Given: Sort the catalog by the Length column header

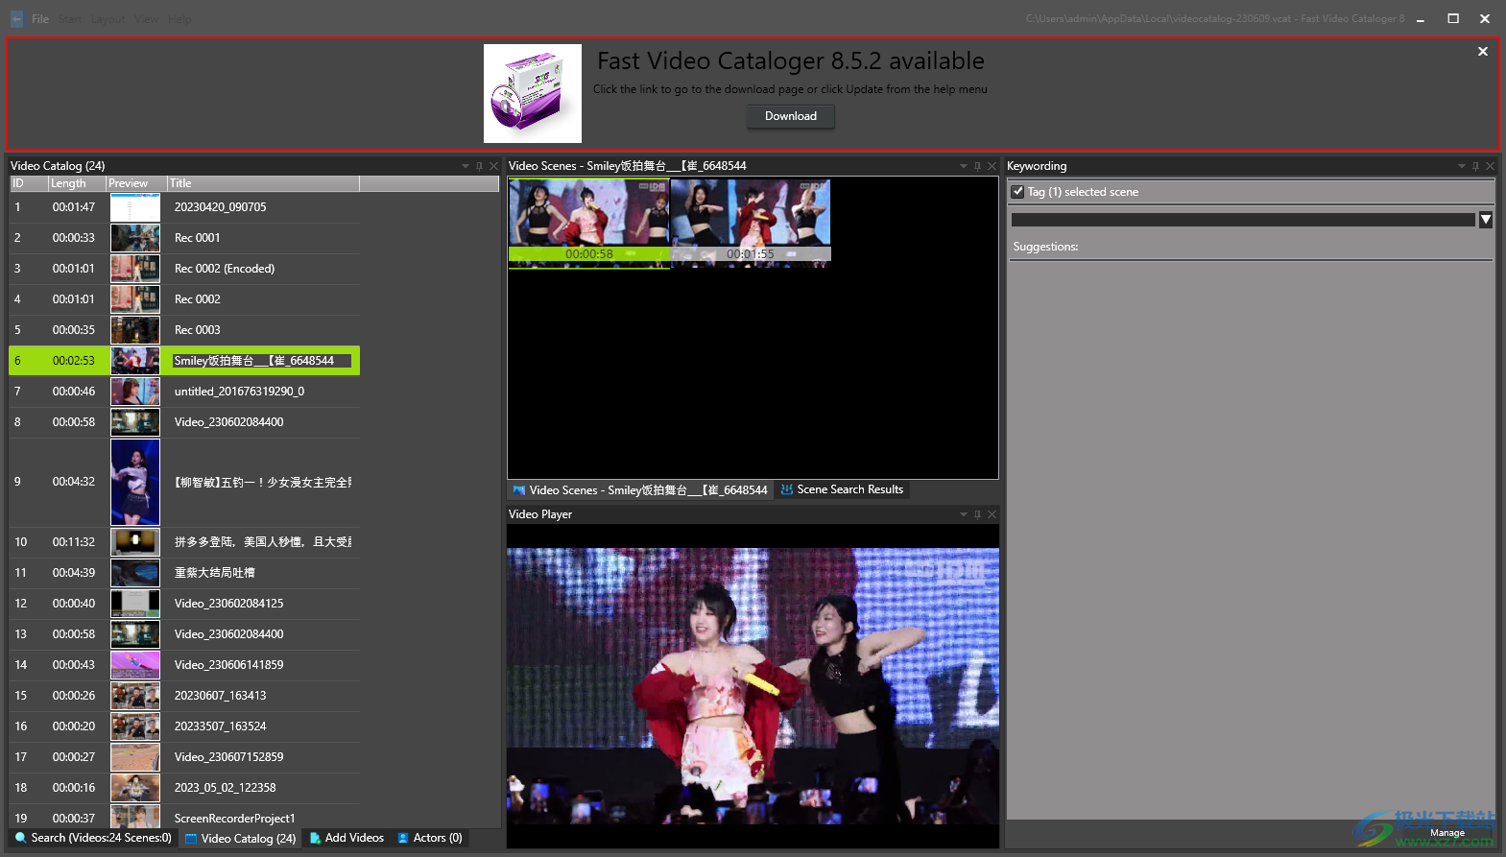Looking at the screenshot, I should [77, 183].
